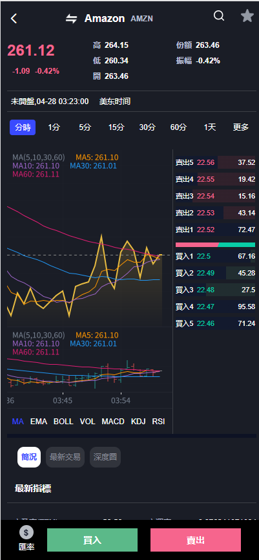The width and height of the screenshot is (259, 560).
Task: Click the 低 260.34 low value
Action: click(x=110, y=61)
